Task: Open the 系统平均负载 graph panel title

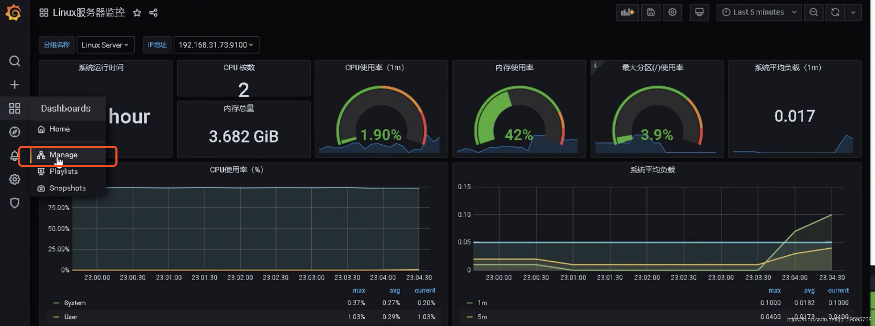Action: [652, 170]
